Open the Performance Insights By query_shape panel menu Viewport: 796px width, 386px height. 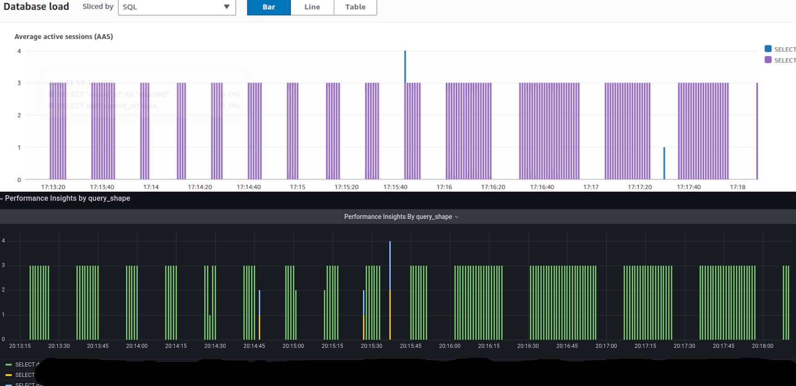click(x=401, y=217)
